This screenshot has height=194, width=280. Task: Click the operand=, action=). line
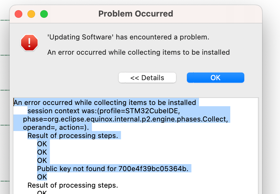point(56,128)
